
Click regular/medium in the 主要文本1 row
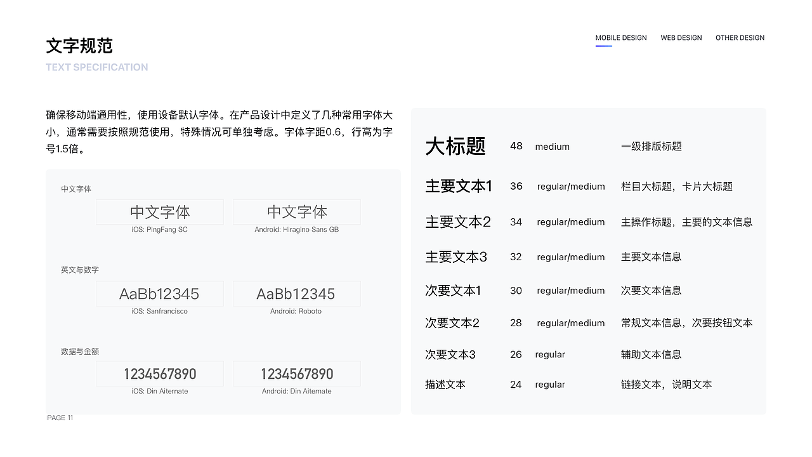(x=571, y=187)
